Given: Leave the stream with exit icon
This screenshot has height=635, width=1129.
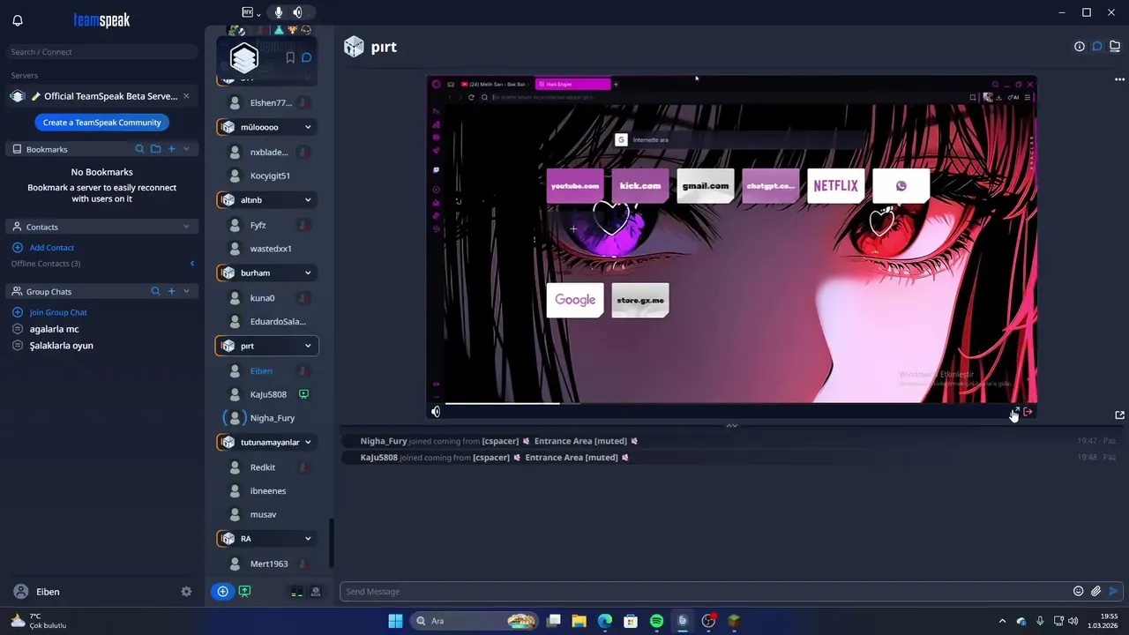Looking at the screenshot, I should (1028, 412).
